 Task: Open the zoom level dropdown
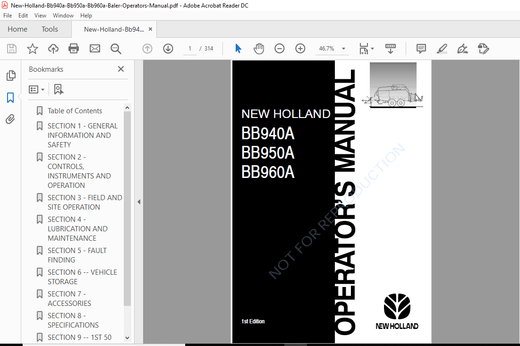pyautogui.click(x=343, y=49)
